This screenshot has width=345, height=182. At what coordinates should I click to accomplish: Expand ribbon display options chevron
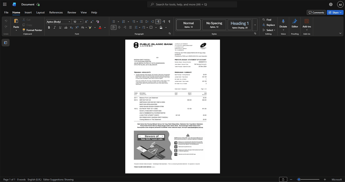(x=340, y=33)
